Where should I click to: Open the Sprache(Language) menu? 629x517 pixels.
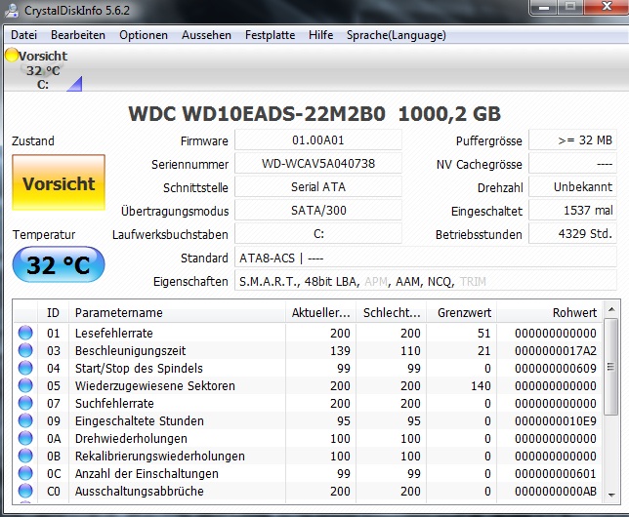(x=397, y=35)
